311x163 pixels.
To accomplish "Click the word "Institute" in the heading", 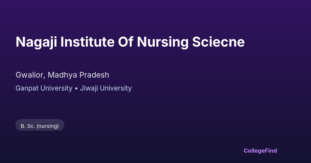I will 87,42.
